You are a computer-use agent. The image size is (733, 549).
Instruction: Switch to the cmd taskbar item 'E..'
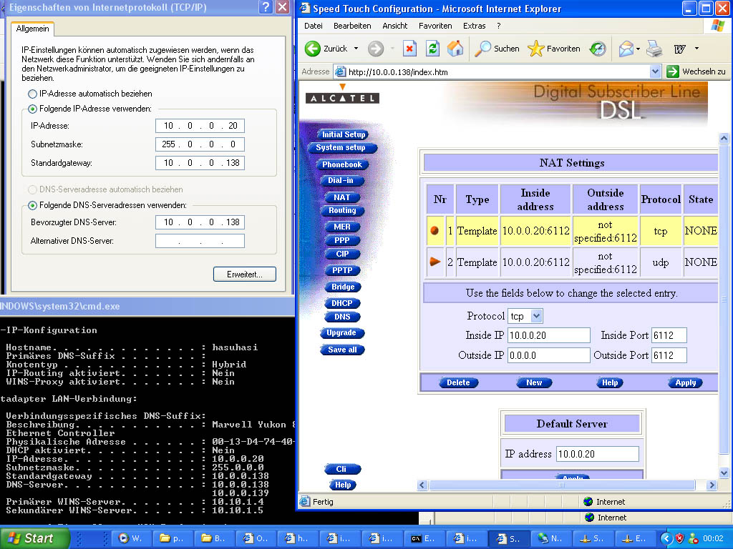(422, 538)
